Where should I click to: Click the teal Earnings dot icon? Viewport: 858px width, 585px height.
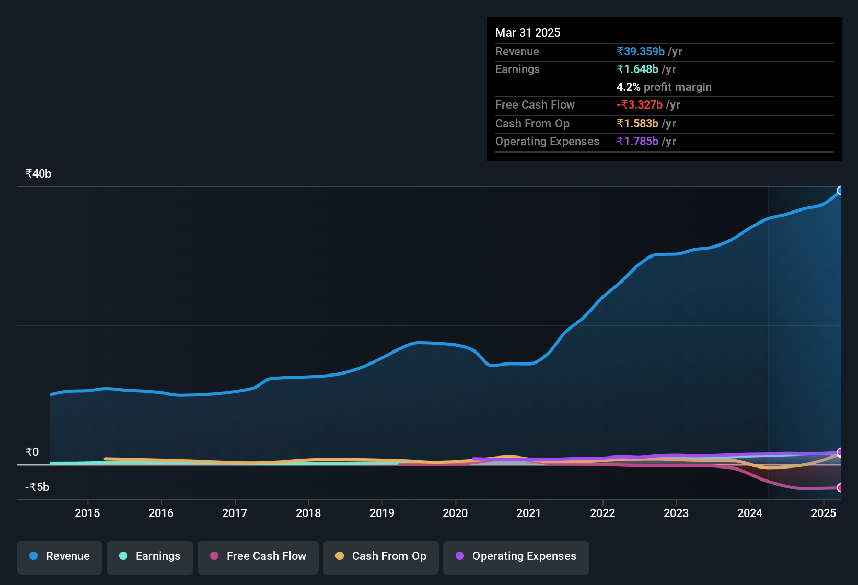point(123,556)
